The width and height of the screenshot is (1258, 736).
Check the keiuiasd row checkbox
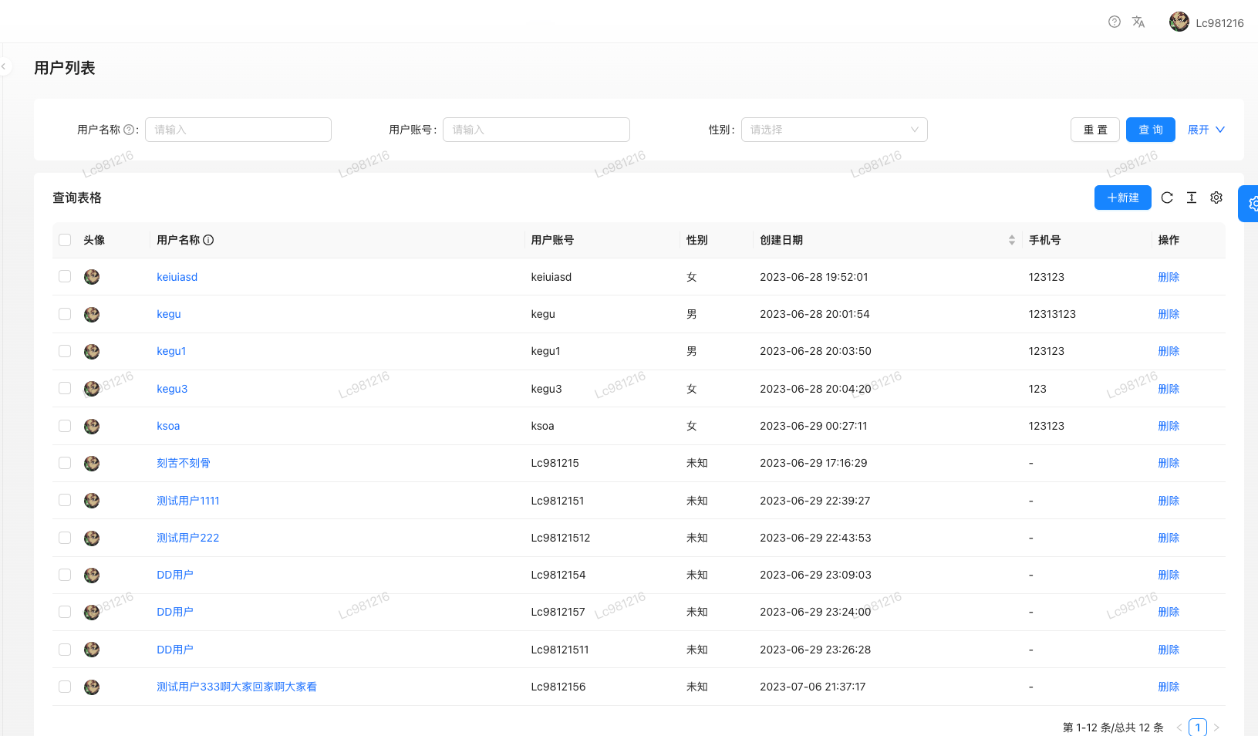(65, 277)
